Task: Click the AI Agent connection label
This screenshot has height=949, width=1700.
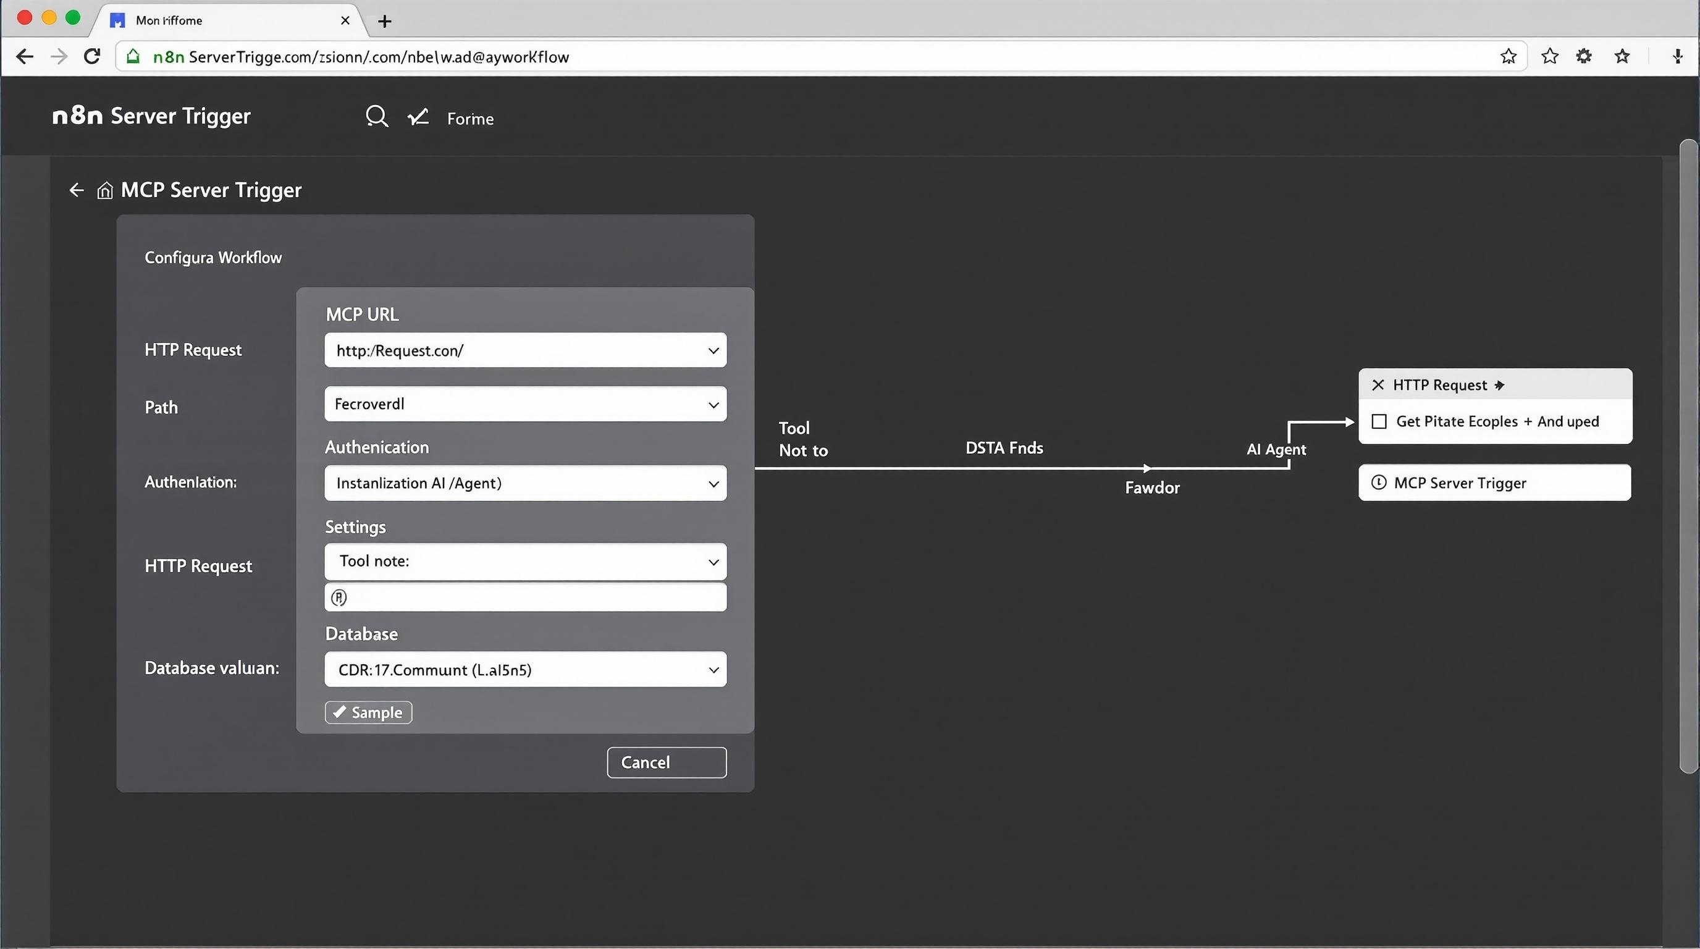Action: pos(1276,449)
